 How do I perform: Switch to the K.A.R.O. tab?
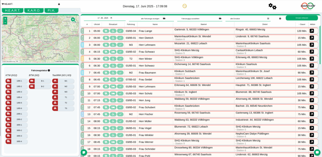34,10
